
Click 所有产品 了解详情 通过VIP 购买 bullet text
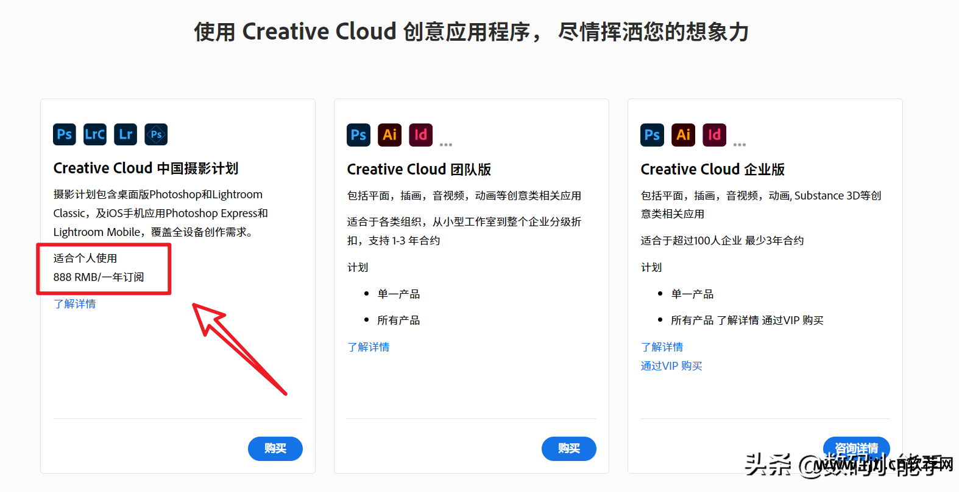(747, 320)
